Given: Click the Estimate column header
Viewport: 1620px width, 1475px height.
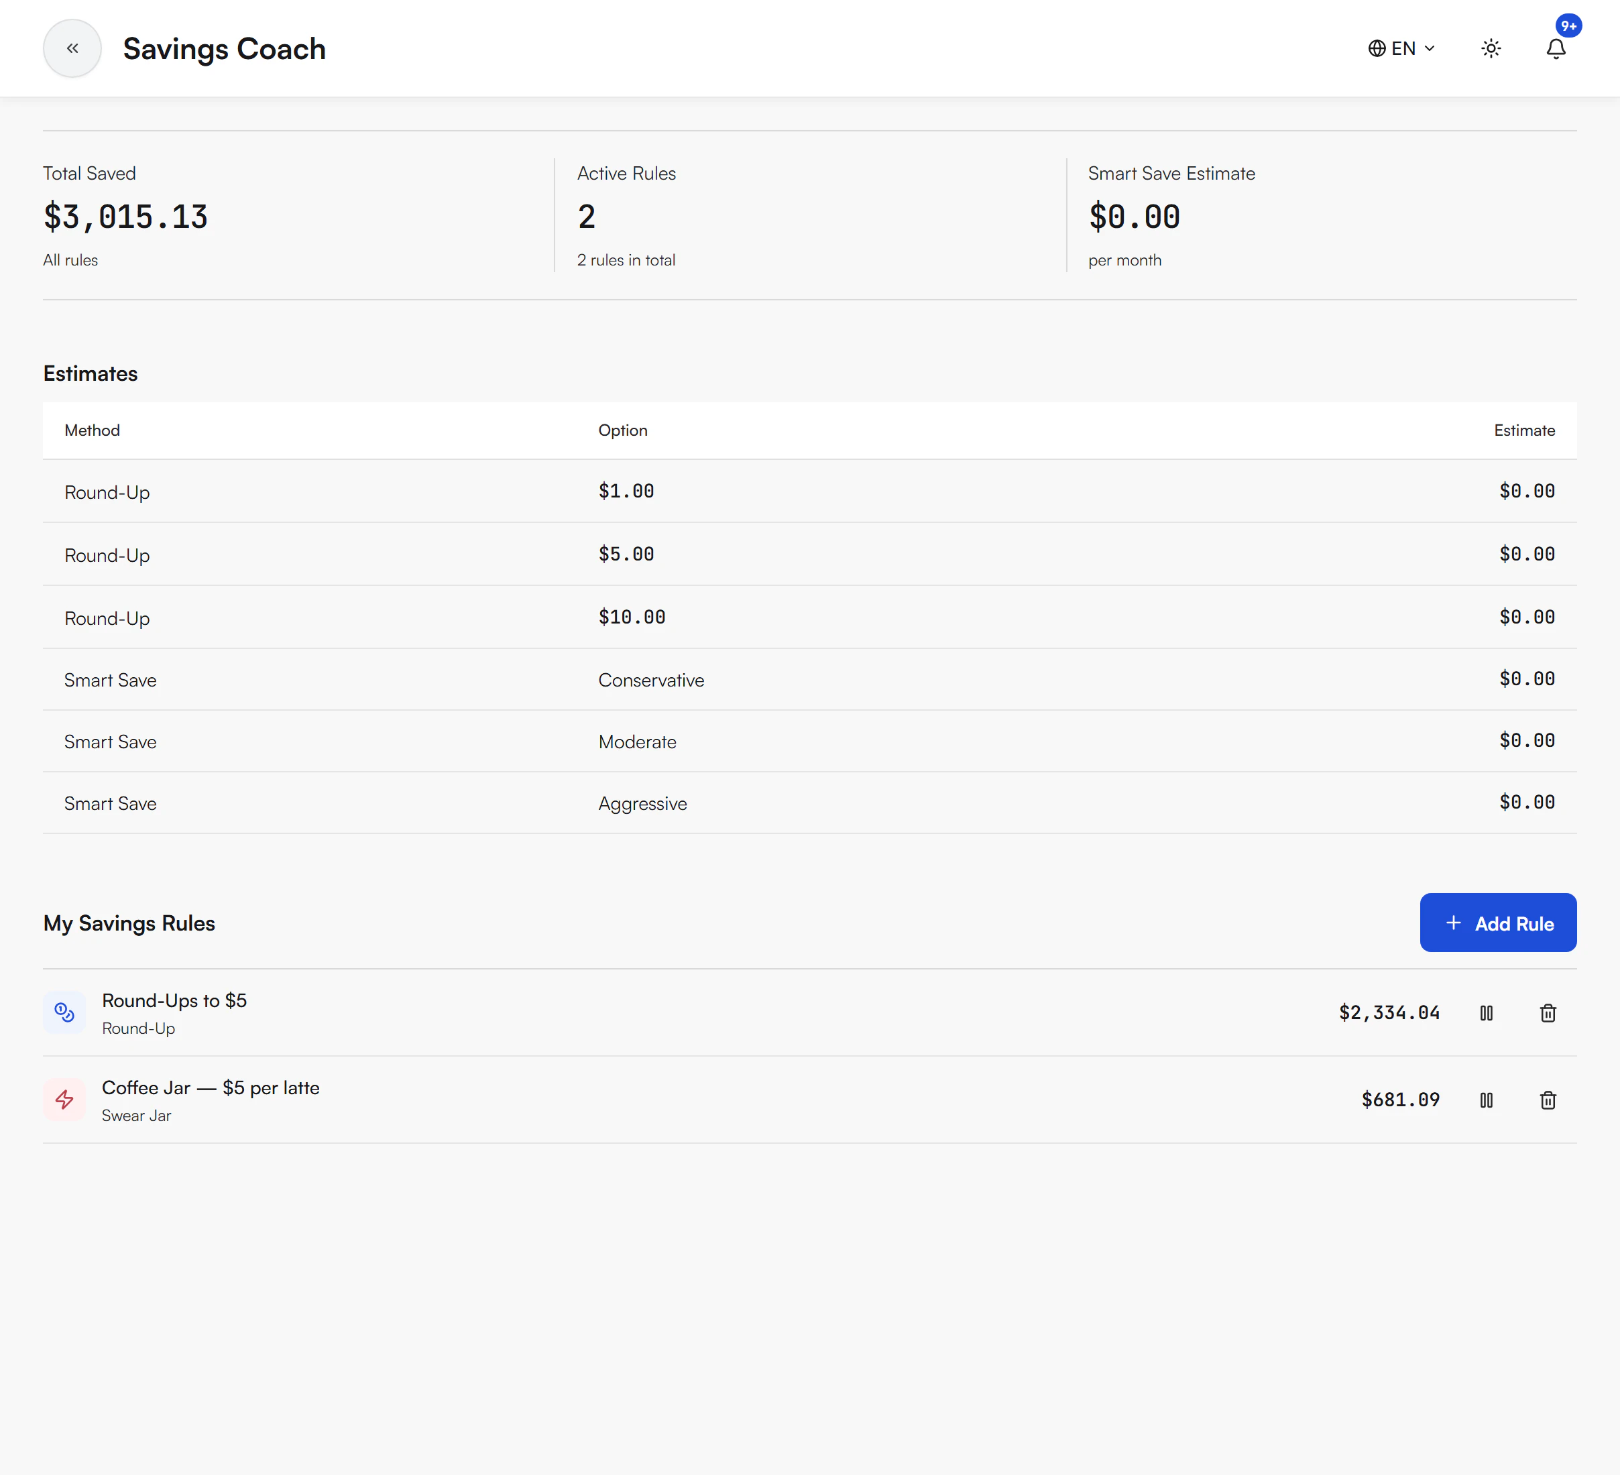Looking at the screenshot, I should (1524, 430).
